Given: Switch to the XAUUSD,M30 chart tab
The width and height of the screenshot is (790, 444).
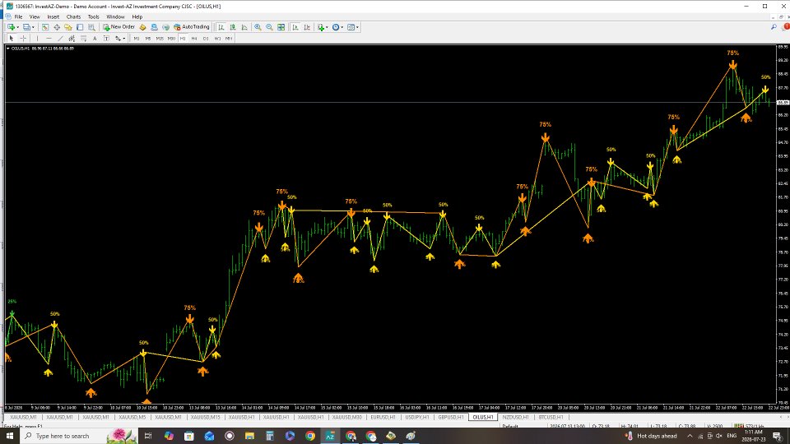Looking at the screenshot, I should (347, 417).
